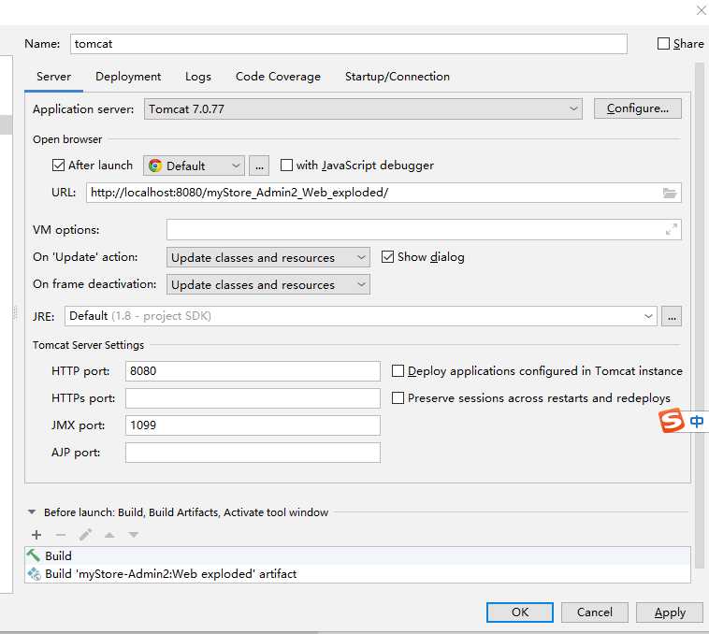
Task: Click the Name field containing tomcat
Action: click(x=349, y=44)
